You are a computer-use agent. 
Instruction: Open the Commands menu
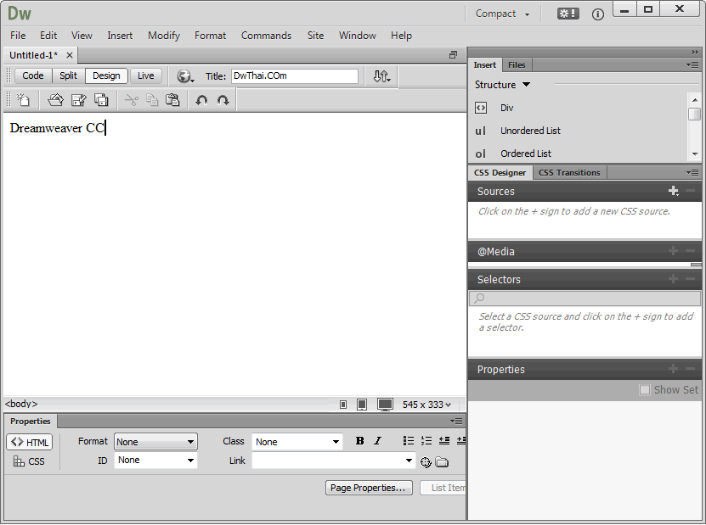coord(266,36)
